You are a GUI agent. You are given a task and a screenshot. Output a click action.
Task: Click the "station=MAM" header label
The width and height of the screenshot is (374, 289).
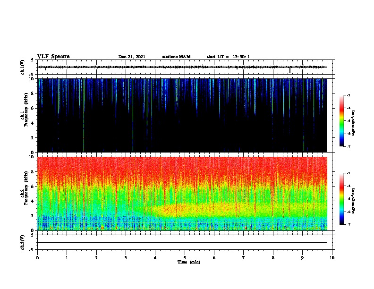176,57
